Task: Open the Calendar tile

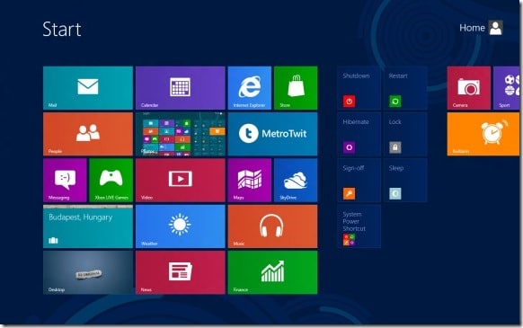Action: coord(181,88)
